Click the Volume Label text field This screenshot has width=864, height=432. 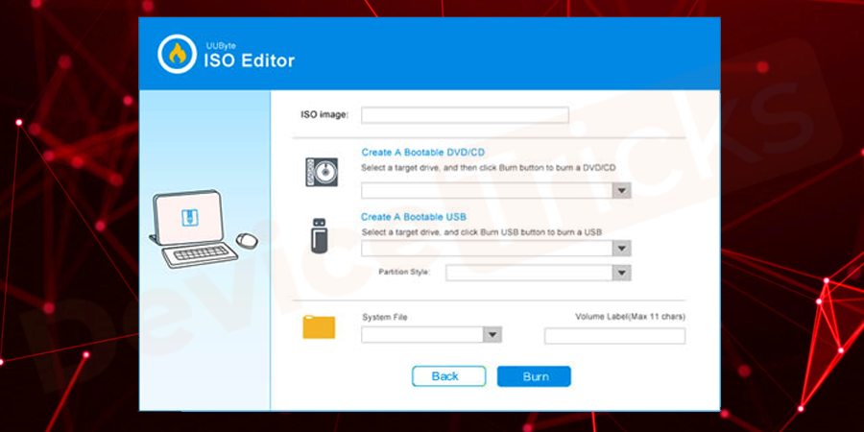(x=615, y=336)
